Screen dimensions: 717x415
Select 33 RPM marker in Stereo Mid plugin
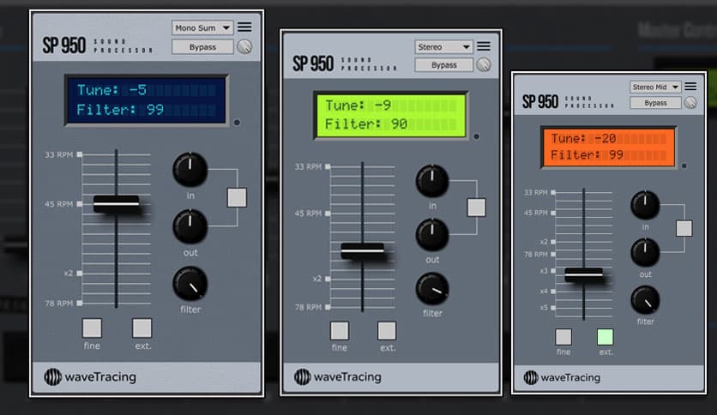pyautogui.click(x=553, y=192)
